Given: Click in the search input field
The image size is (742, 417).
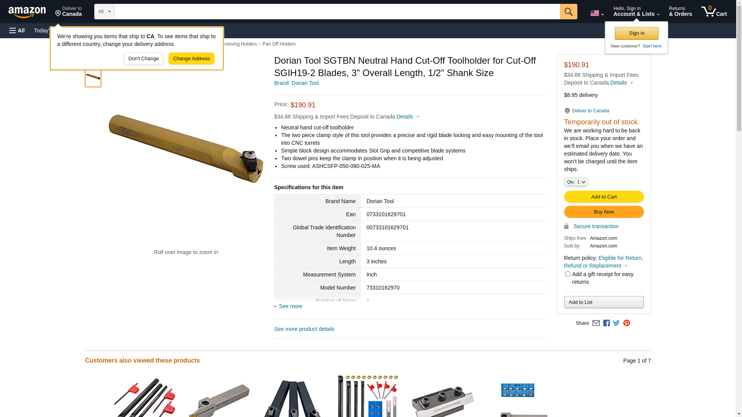Looking at the screenshot, I should click(337, 12).
